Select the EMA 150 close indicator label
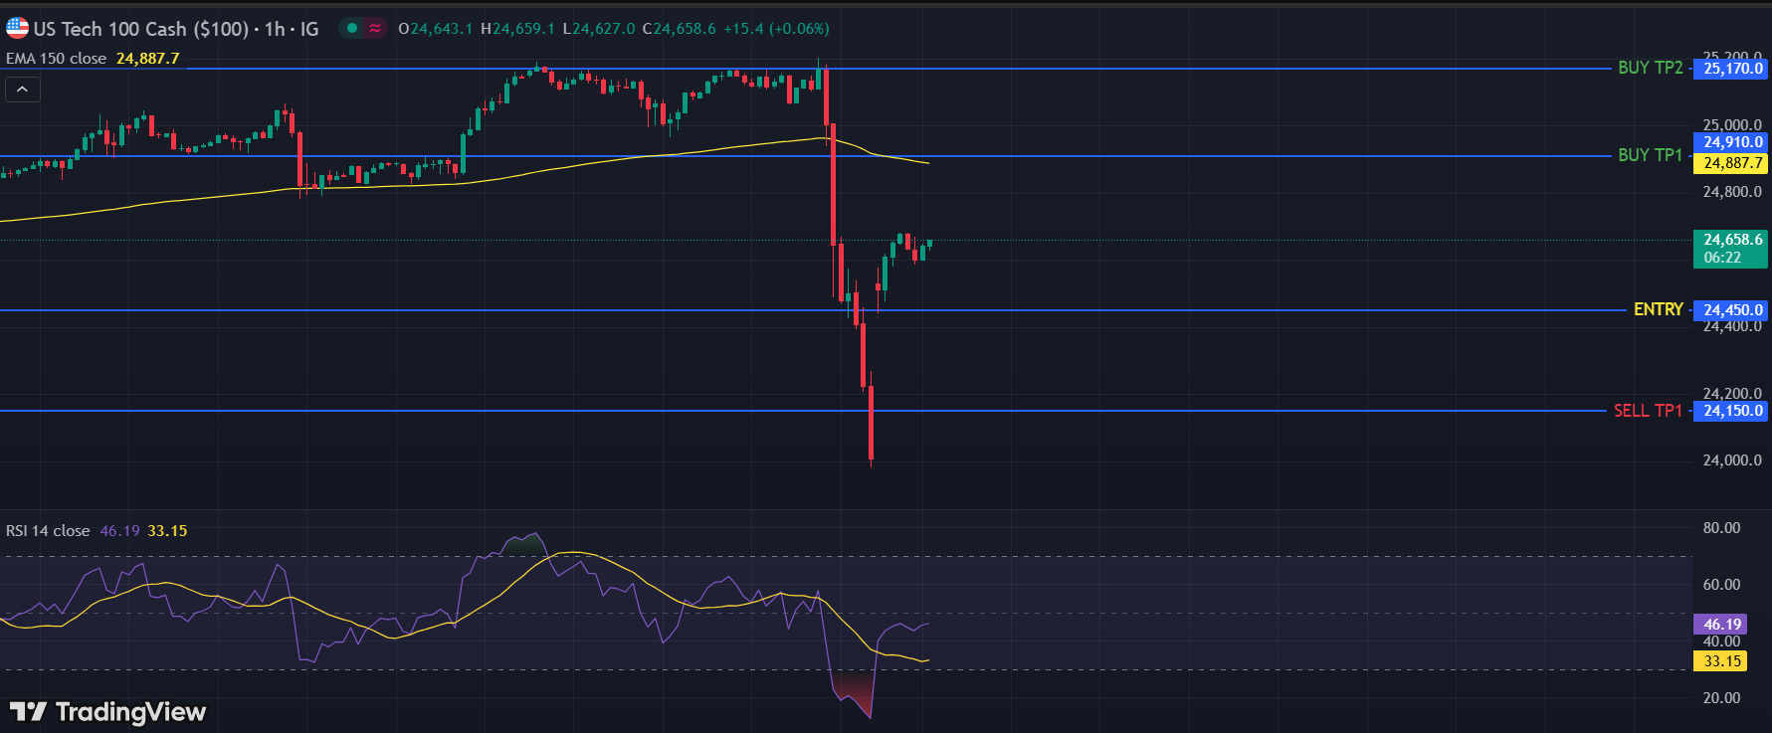 click(x=56, y=59)
